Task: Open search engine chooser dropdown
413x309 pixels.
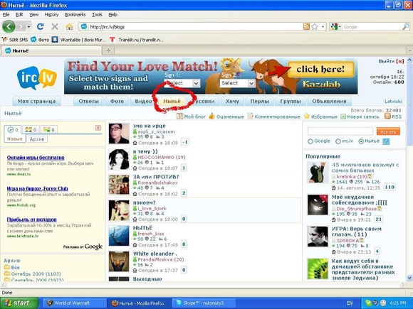Action: pos(336,27)
